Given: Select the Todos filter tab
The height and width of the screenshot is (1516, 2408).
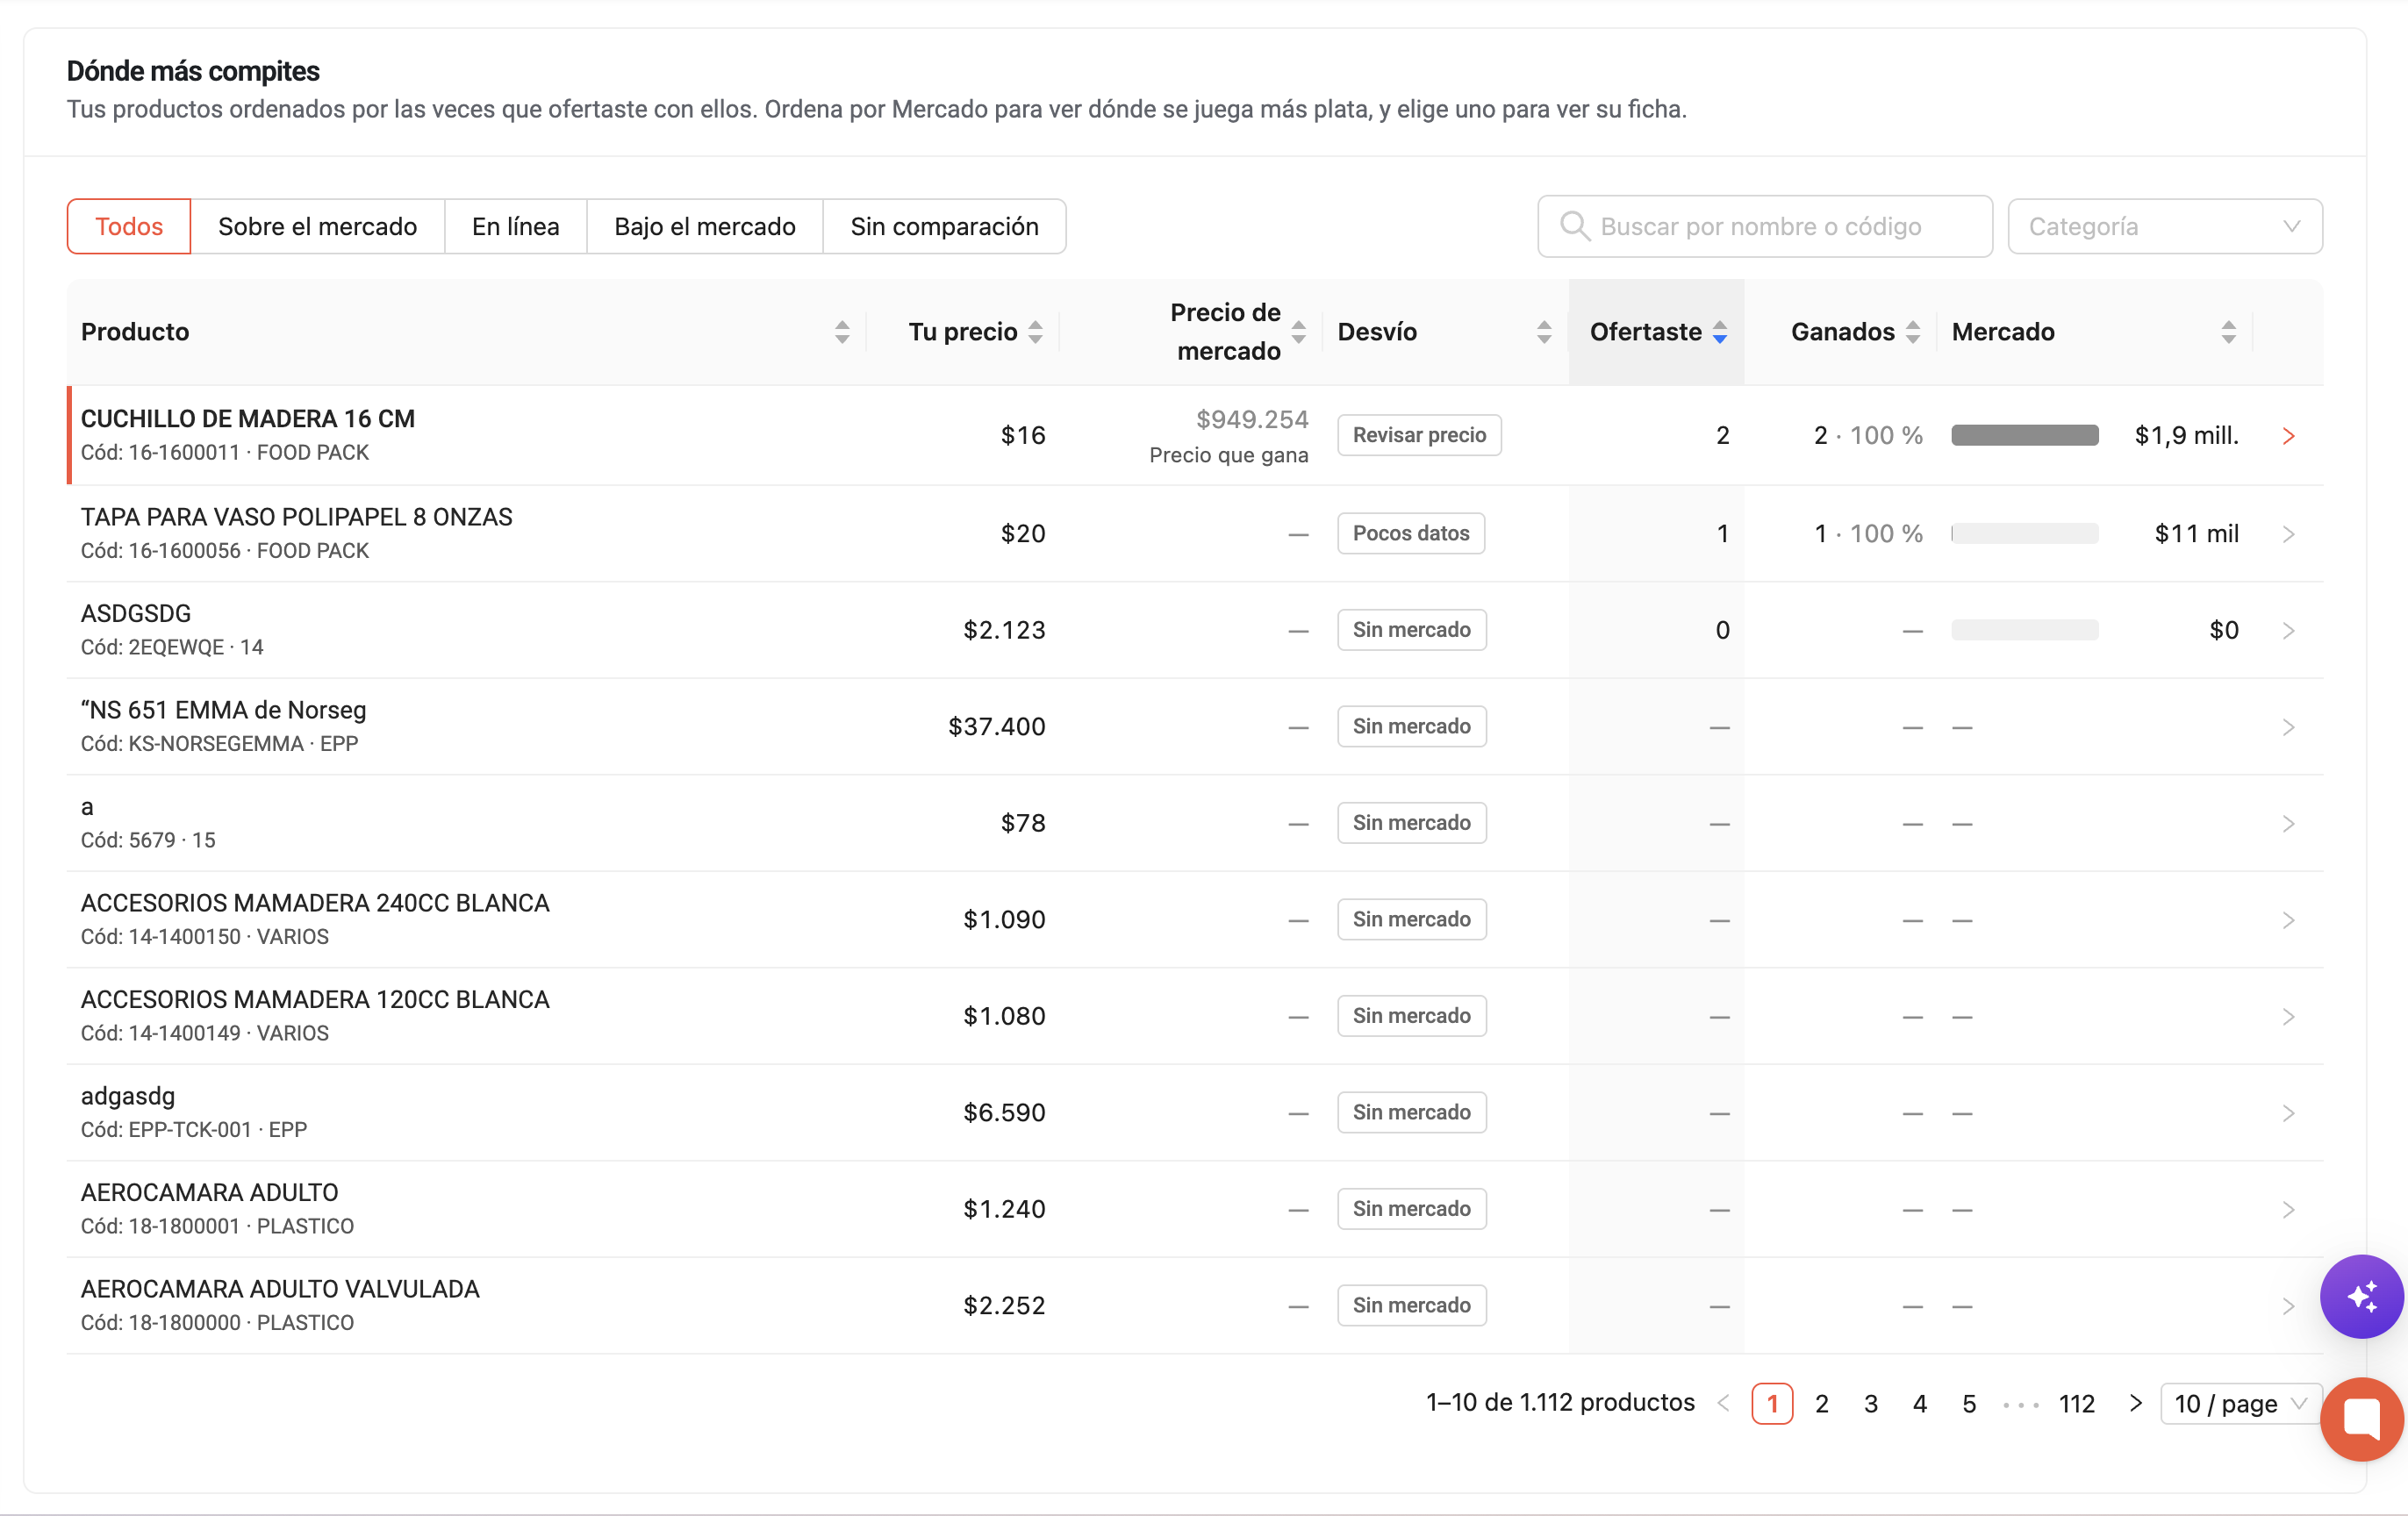Looking at the screenshot, I should (x=129, y=226).
